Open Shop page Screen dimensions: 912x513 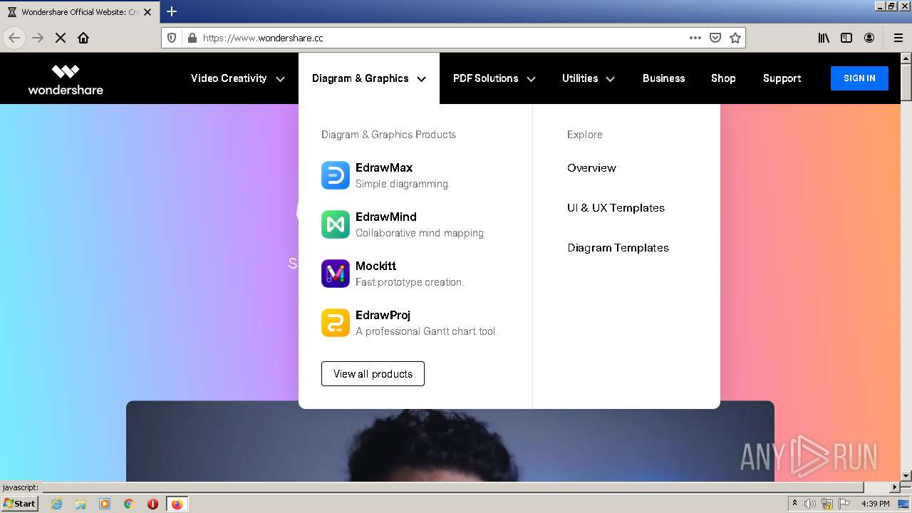pos(723,78)
